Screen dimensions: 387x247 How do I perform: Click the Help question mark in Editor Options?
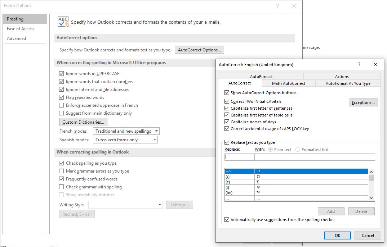[x=277, y=6]
